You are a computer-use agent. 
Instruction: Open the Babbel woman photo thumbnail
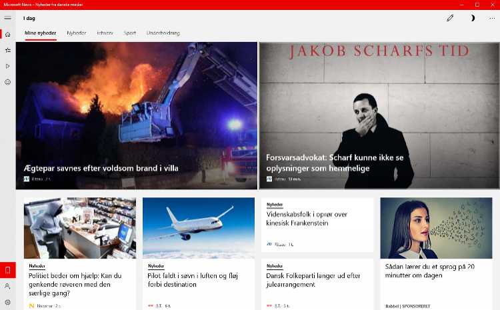point(436,228)
